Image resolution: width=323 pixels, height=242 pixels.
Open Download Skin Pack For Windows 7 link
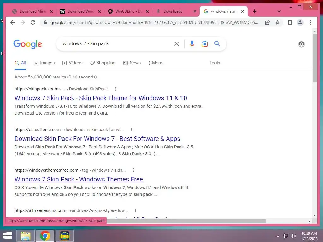pyautogui.click(x=97, y=139)
